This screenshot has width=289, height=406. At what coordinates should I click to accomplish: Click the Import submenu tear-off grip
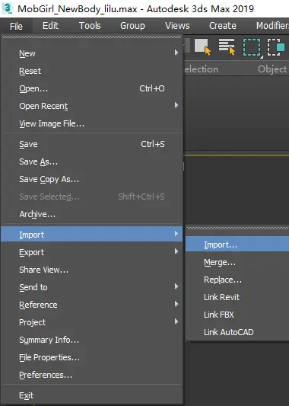pyautogui.click(x=238, y=228)
